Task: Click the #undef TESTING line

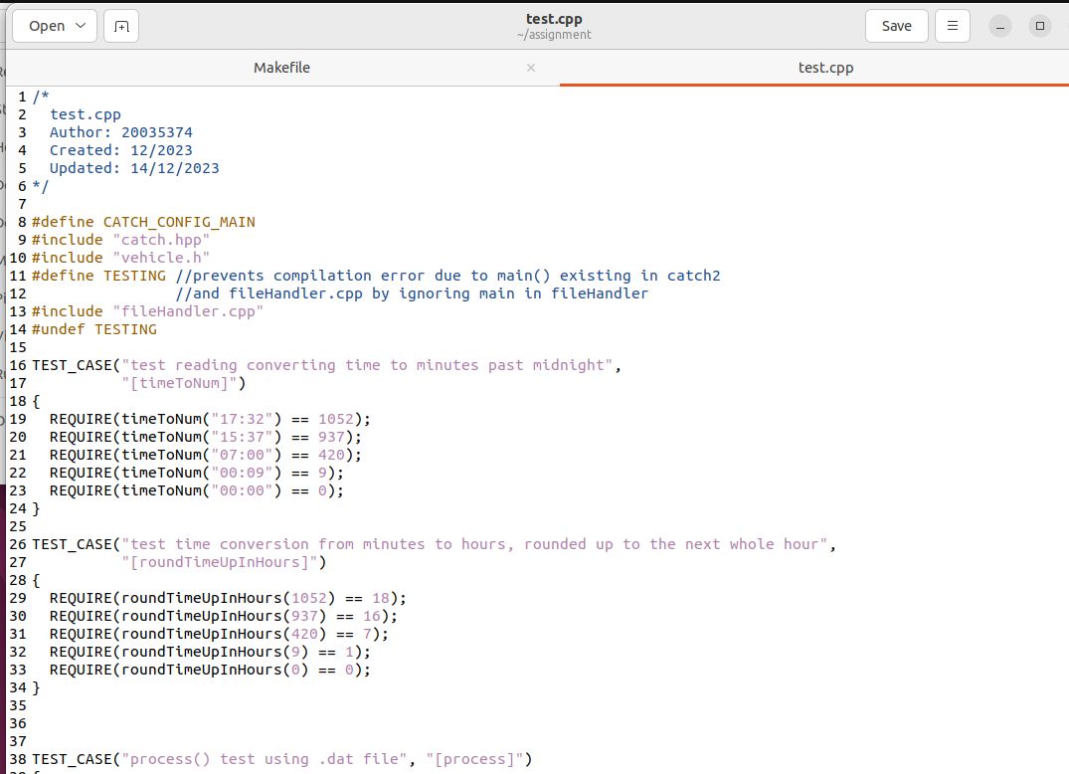Action: 94,328
